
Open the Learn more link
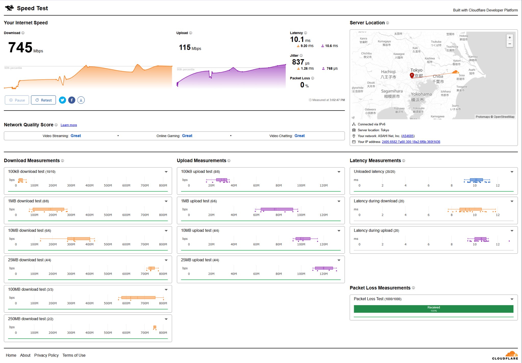69,125
